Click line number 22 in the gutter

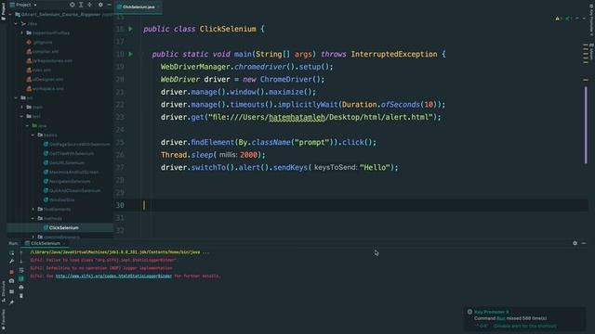120,105
